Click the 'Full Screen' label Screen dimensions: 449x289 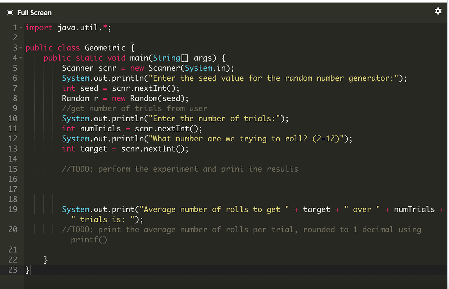[34, 13]
